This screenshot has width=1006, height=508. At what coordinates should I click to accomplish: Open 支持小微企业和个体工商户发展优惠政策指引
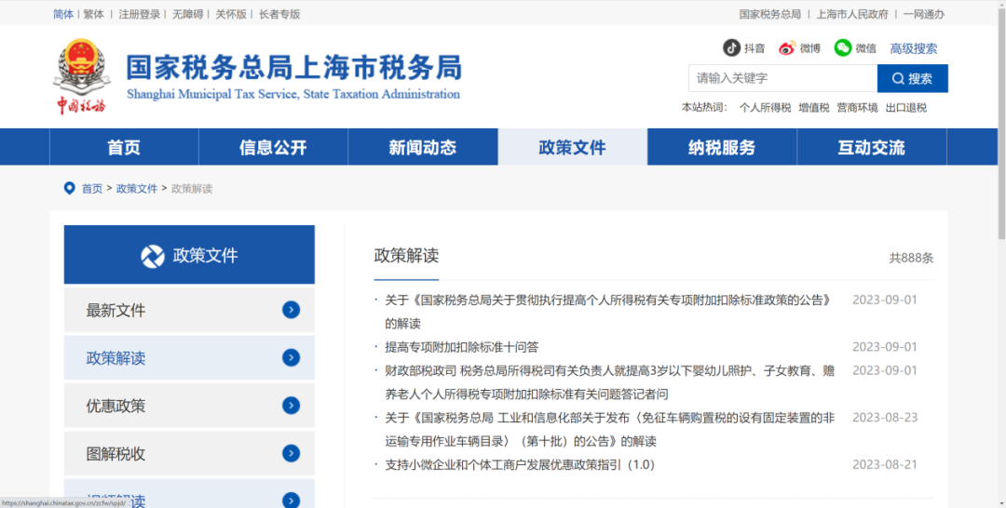pyautogui.click(x=520, y=465)
